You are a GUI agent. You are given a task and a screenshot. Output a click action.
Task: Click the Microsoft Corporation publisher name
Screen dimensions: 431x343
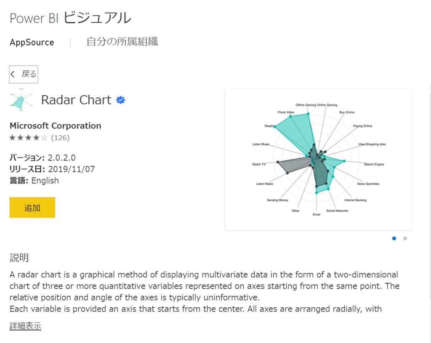[x=55, y=126]
